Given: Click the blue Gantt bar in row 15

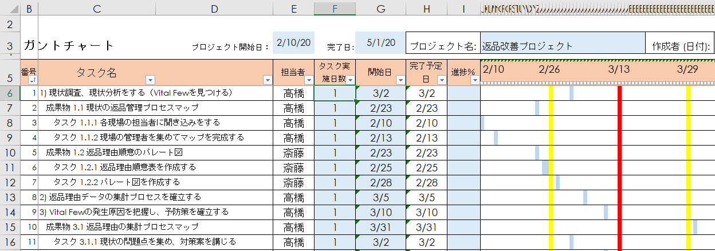Looking at the screenshot, I should coord(695,227).
